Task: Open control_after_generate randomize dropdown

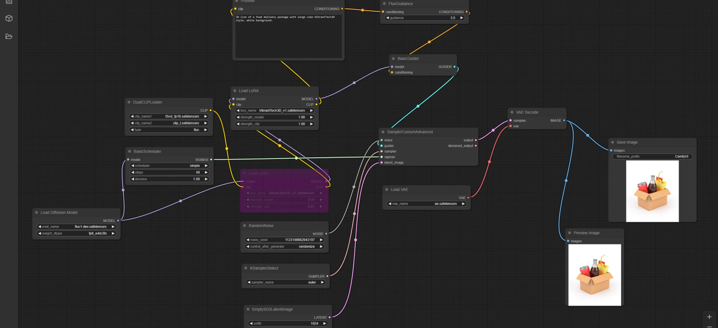Action: pos(284,247)
